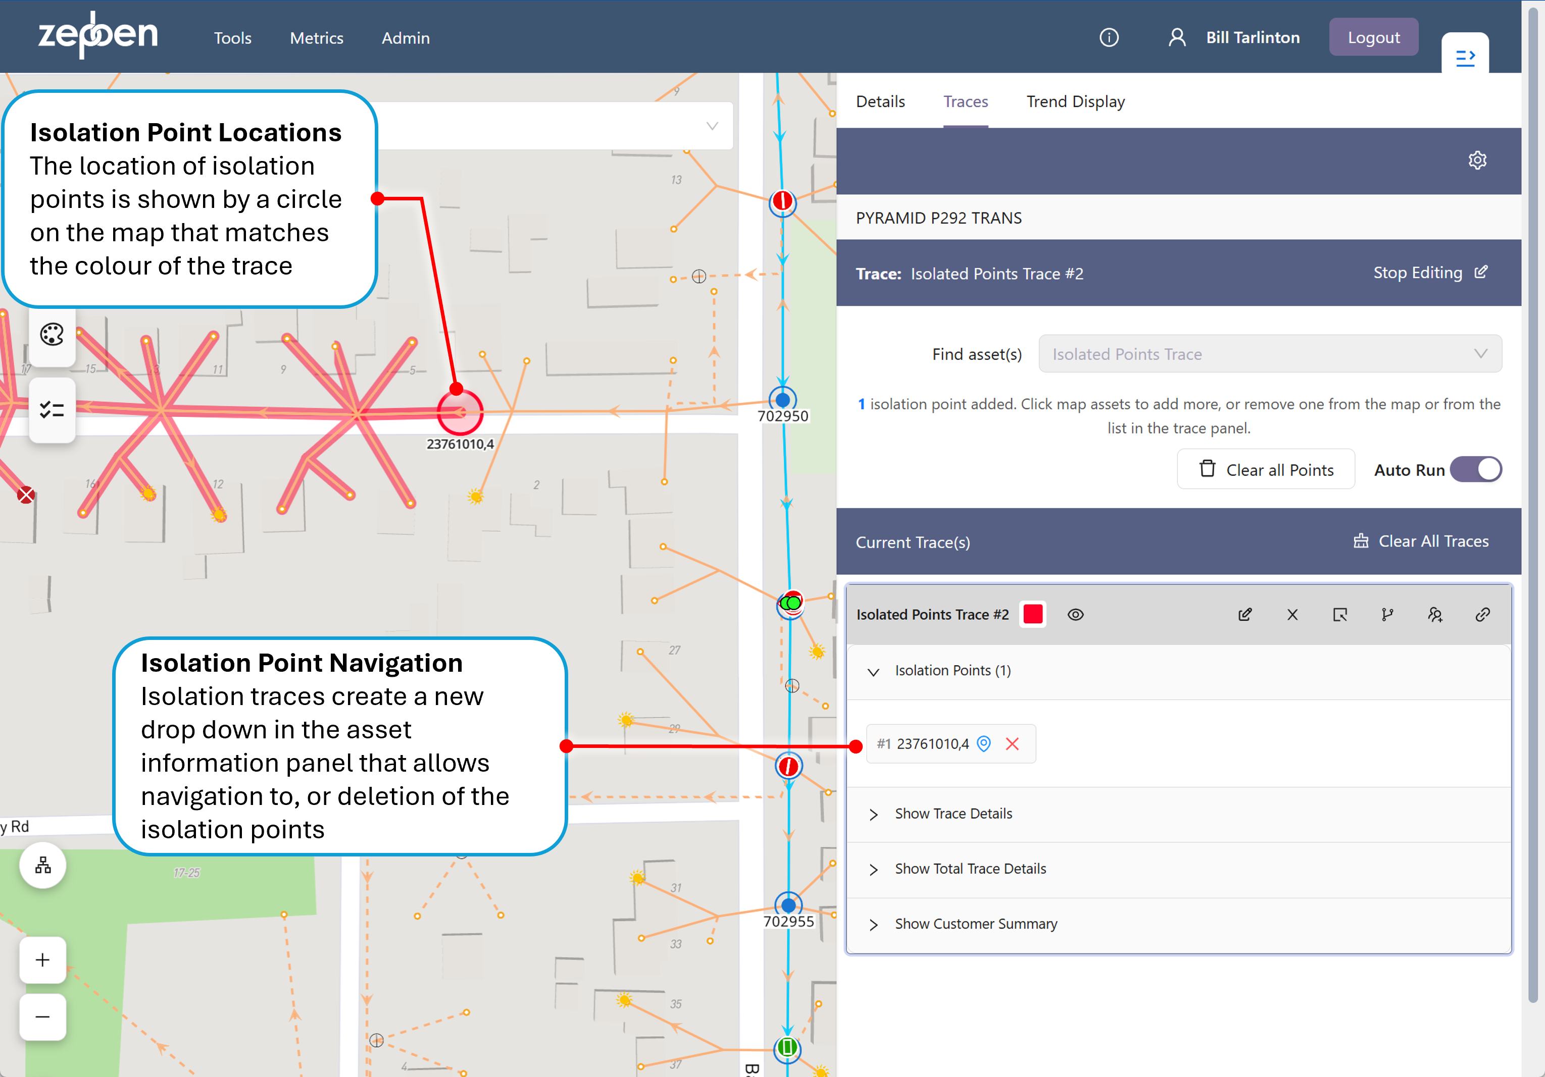The height and width of the screenshot is (1077, 1545).
Task: Open the info icon in header
Action: (1109, 38)
